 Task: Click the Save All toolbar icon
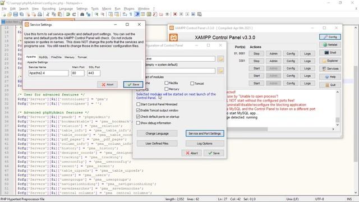pyautogui.click(x=21, y=14)
